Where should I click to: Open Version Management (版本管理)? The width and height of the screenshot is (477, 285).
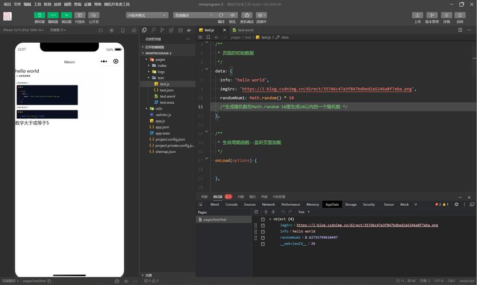coord(432,15)
